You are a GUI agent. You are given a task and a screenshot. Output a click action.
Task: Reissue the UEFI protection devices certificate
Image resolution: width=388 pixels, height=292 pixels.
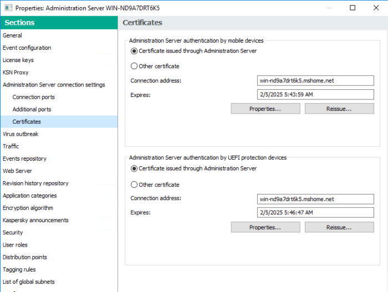(339, 227)
